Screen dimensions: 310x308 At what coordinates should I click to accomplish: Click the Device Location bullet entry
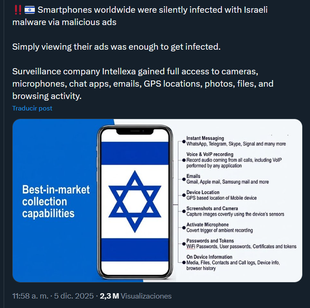pos(203,192)
